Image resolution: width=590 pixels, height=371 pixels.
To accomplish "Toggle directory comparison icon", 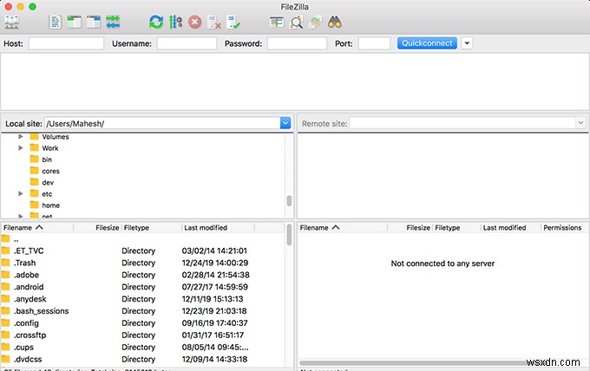I will point(296,23).
